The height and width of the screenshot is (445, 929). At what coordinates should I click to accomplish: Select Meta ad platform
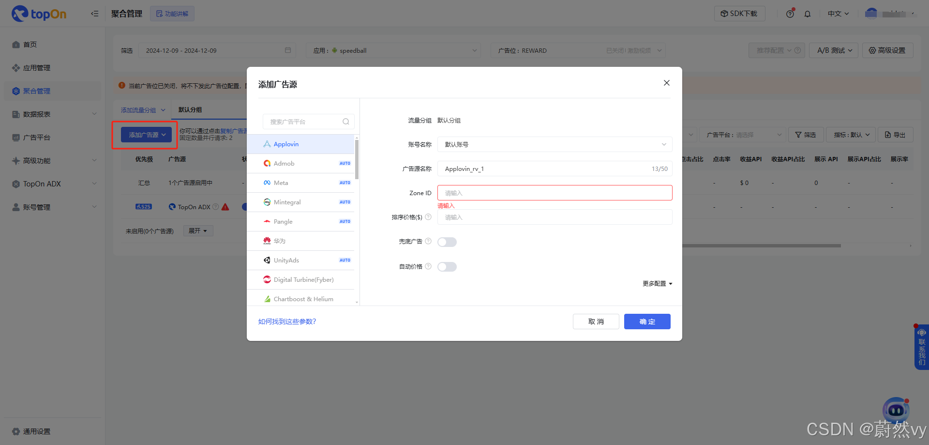(300, 183)
